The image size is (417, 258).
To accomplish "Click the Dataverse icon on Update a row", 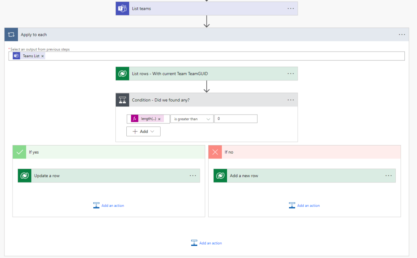I will pos(24,176).
